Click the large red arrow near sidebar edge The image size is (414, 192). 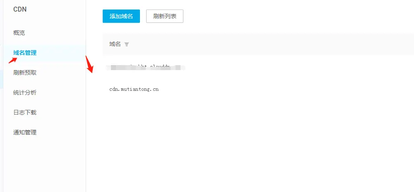click(x=90, y=64)
